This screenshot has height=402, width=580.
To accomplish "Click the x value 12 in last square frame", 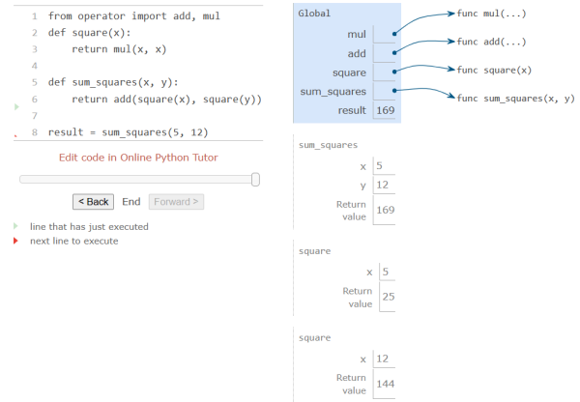I will (382, 359).
